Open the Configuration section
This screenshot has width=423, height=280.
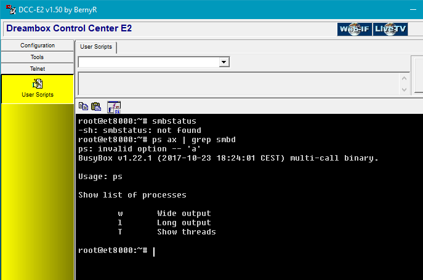coord(38,46)
